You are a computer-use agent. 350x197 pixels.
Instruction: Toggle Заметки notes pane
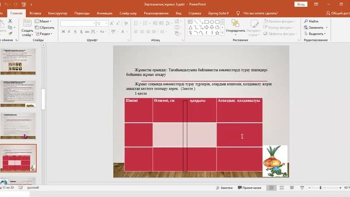click(224, 188)
